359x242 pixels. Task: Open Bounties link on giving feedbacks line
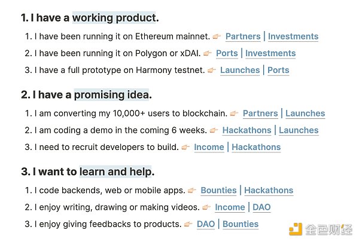(241, 224)
